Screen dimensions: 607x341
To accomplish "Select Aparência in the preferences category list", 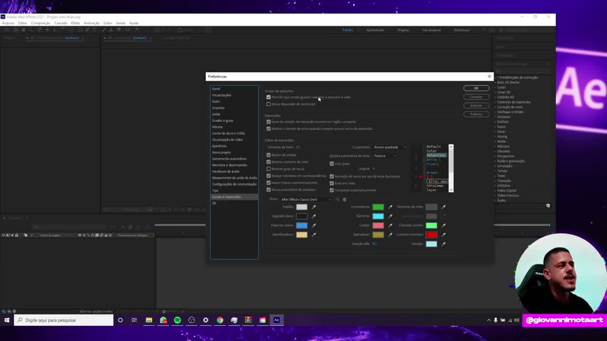I will click(x=219, y=146).
